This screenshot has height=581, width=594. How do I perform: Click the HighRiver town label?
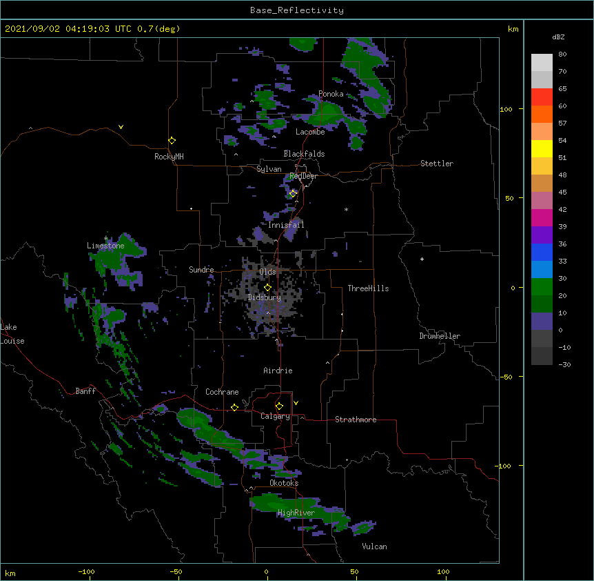click(296, 513)
